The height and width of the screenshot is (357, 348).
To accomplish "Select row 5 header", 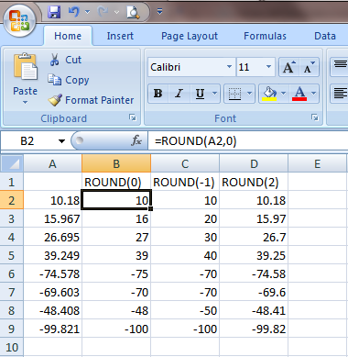I will point(12,255).
